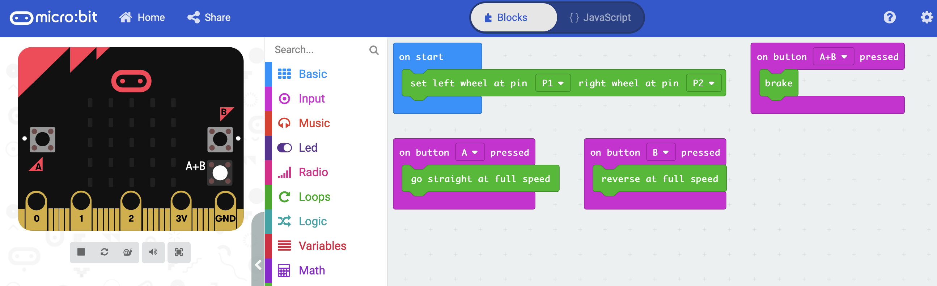937x286 pixels.
Task: Mute the simulator audio
Action: [x=153, y=252]
